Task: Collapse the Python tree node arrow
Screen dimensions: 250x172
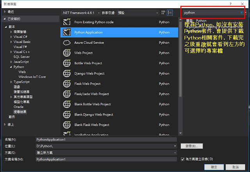Action: pos(11,67)
